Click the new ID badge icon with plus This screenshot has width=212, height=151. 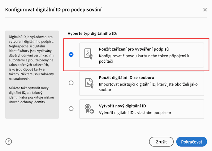(x=89, y=109)
